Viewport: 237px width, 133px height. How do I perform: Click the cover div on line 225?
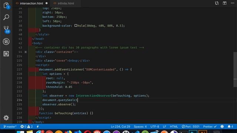click(63, 61)
